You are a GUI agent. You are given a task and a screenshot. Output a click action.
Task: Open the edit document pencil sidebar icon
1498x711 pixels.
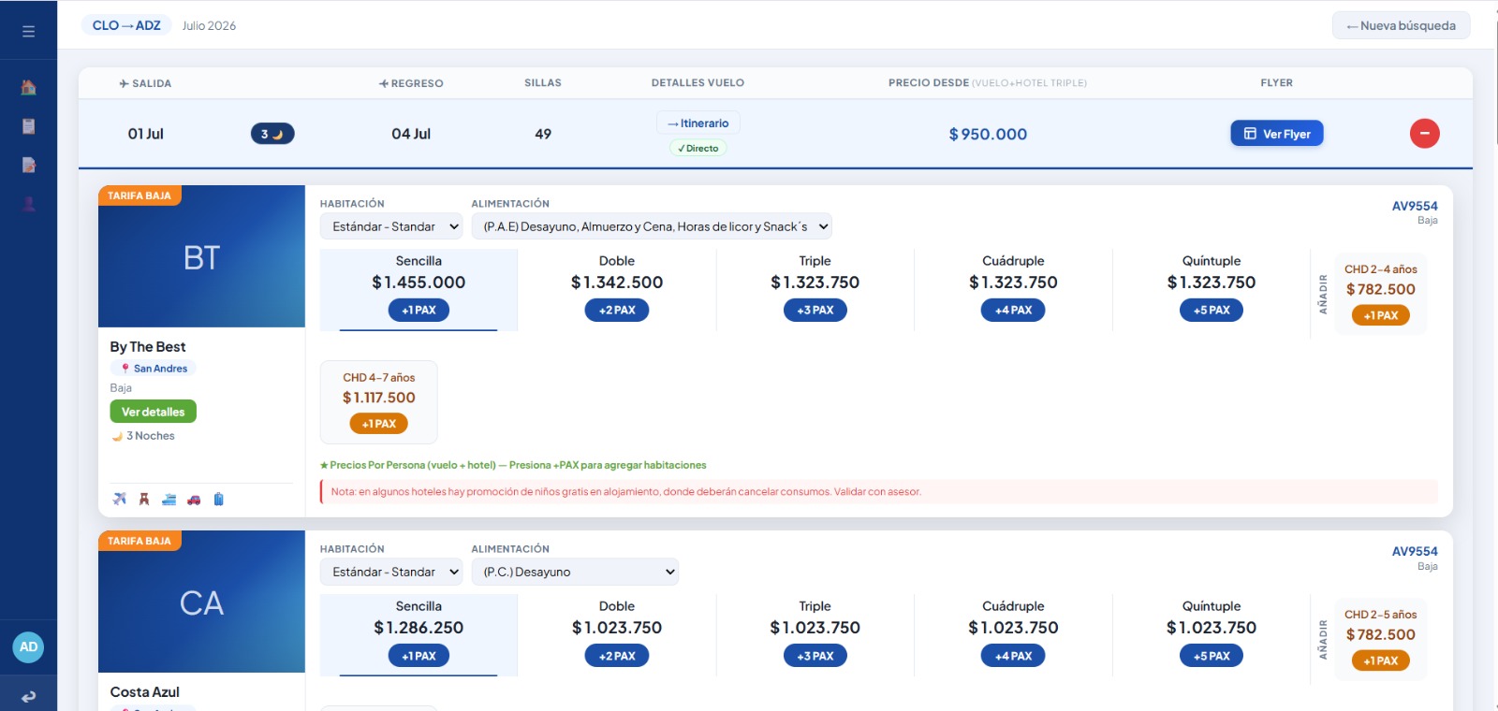pyautogui.click(x=28, y=165)
